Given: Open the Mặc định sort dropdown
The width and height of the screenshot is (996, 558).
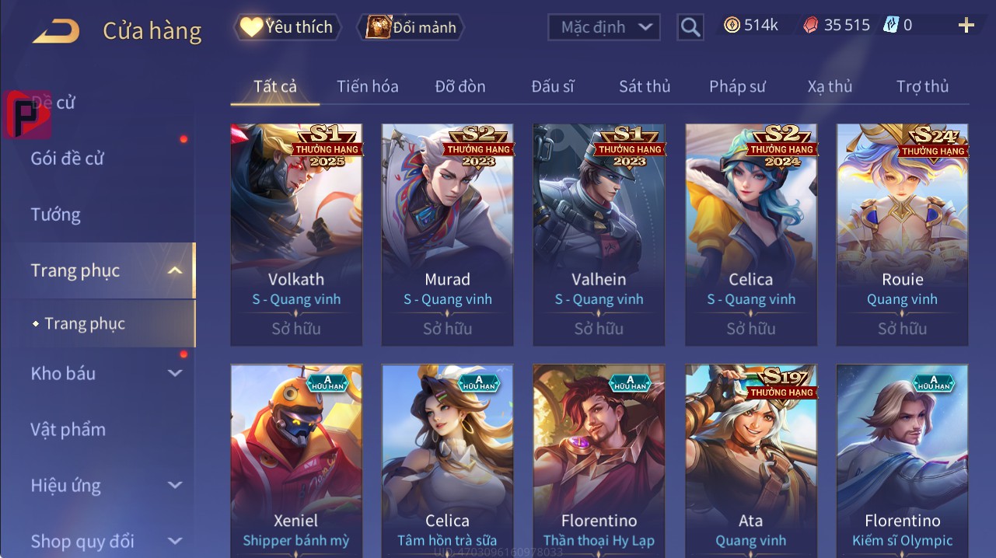Looking at the screenshot, I should click(x=604, y=27).
